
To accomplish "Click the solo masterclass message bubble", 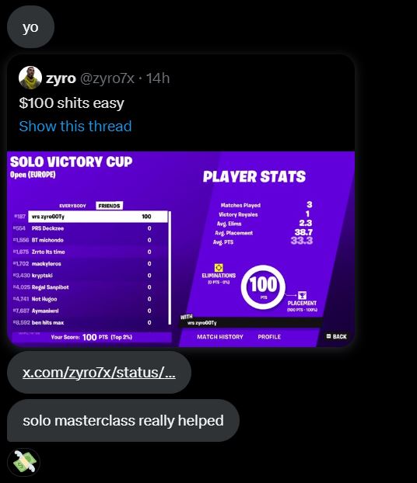I will coord(123,420).
